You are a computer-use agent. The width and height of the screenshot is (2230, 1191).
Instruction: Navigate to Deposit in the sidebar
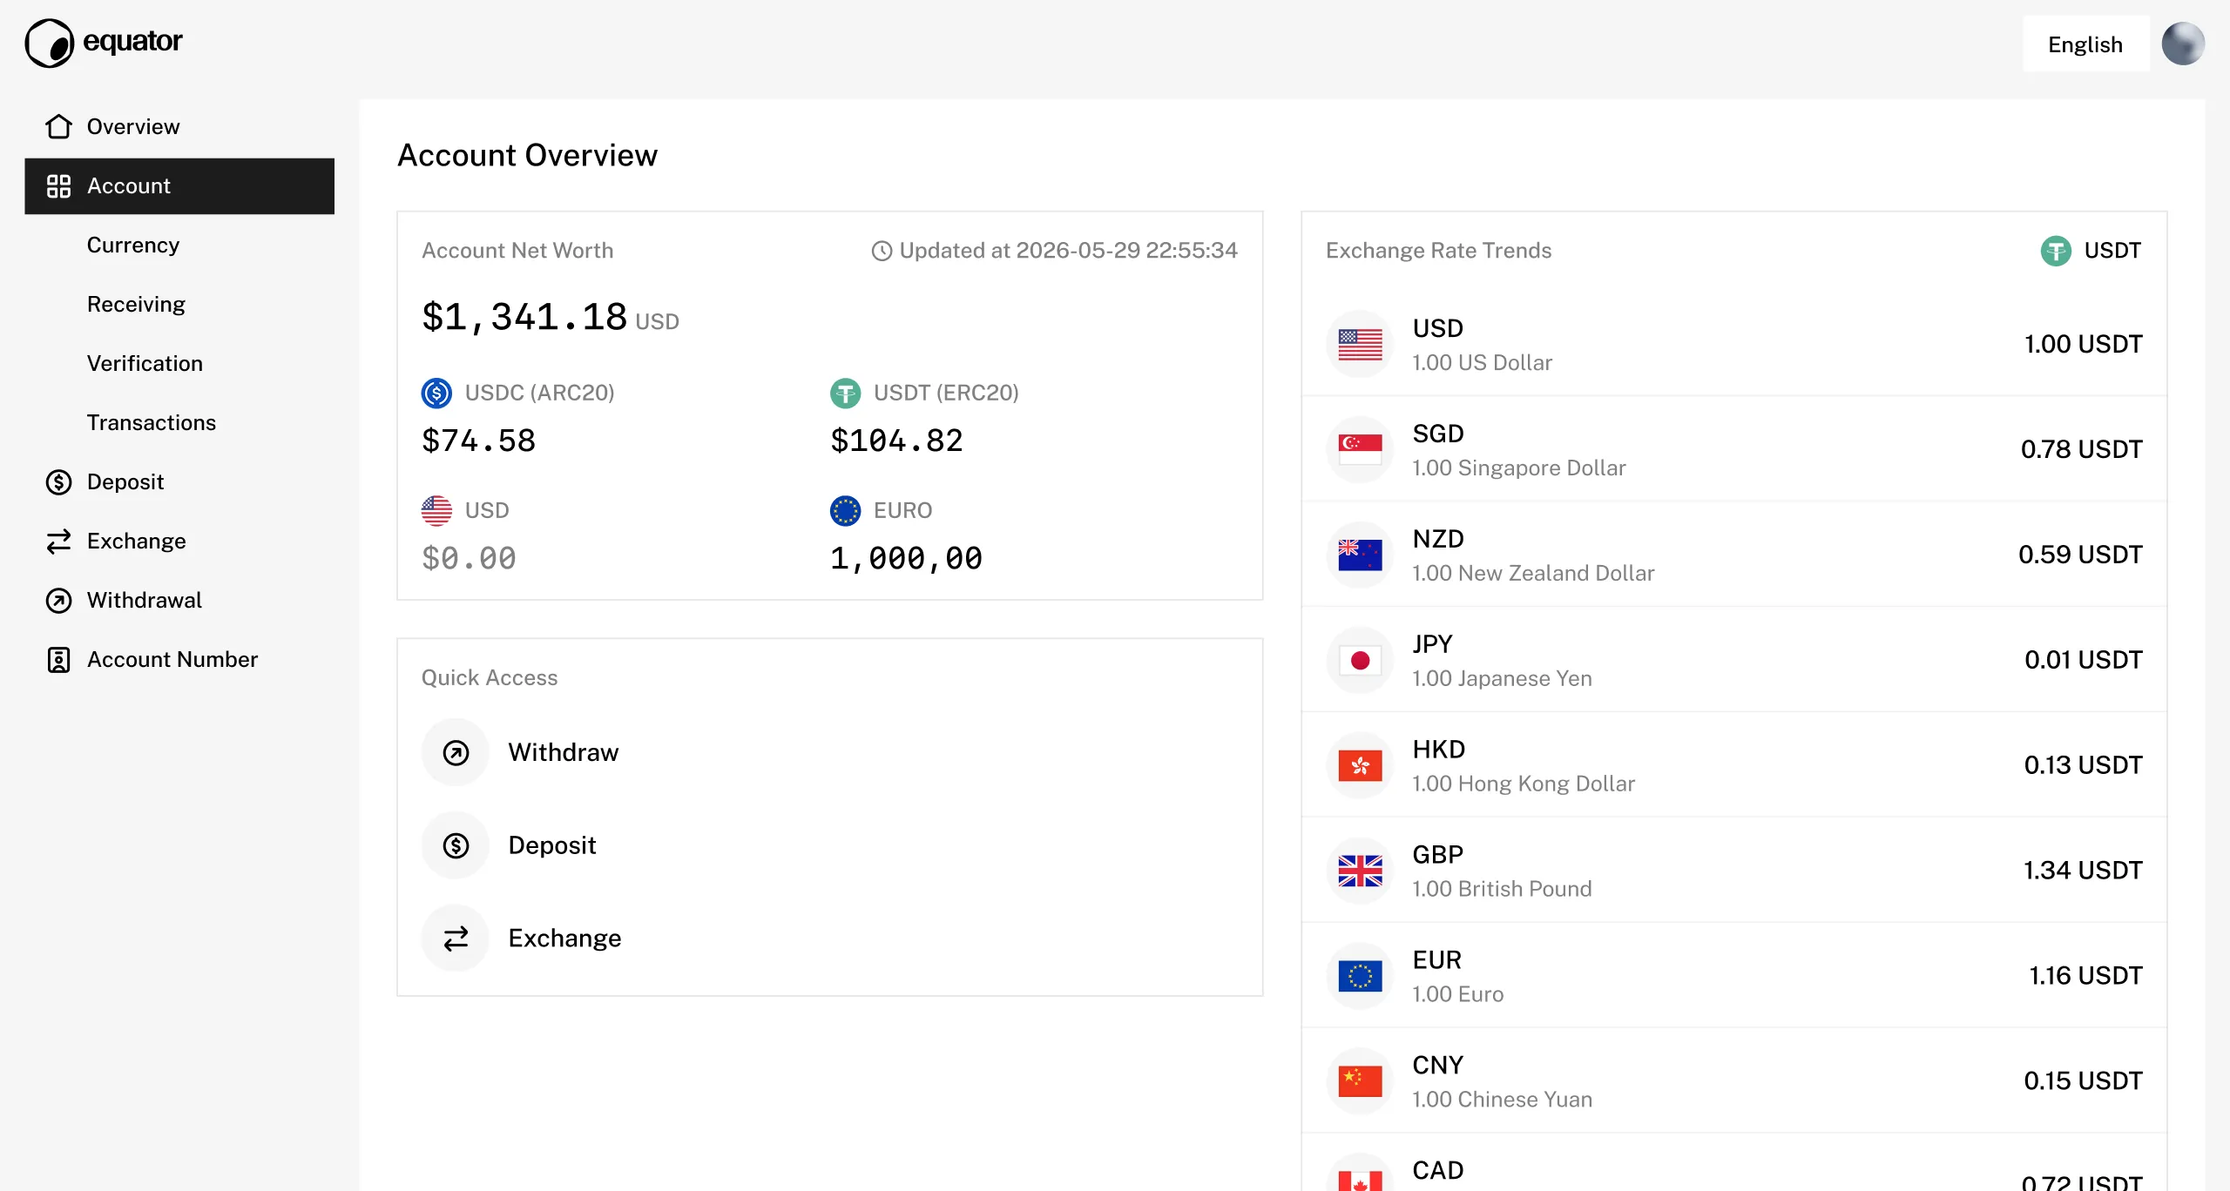[x=179, y=481]
